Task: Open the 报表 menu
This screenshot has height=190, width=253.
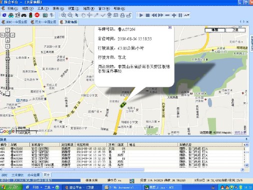Action: (58, 8)
